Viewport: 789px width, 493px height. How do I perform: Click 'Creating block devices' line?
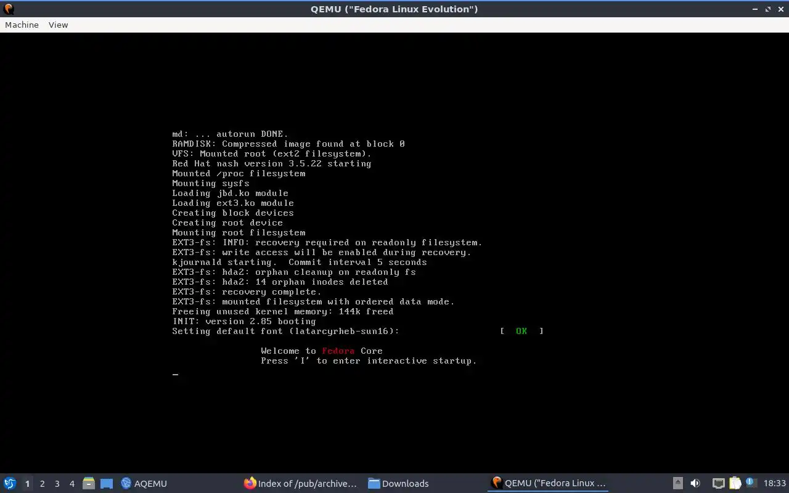click(233, 213)
